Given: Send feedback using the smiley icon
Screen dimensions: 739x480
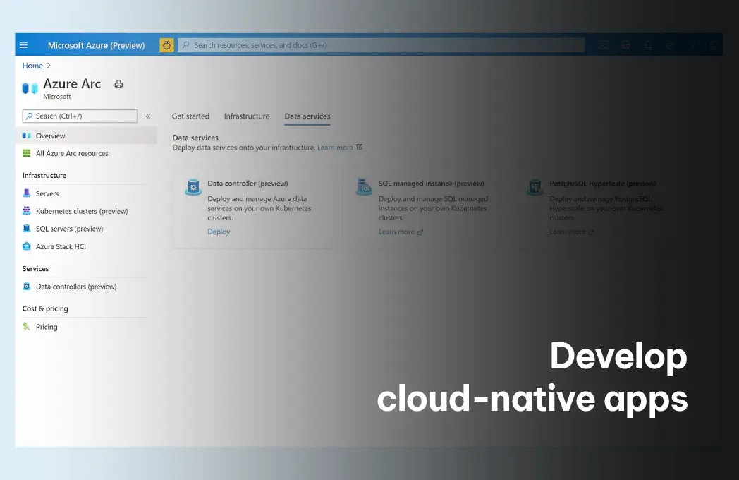Looking at the screenshot, I should click(x=714, y=44).
